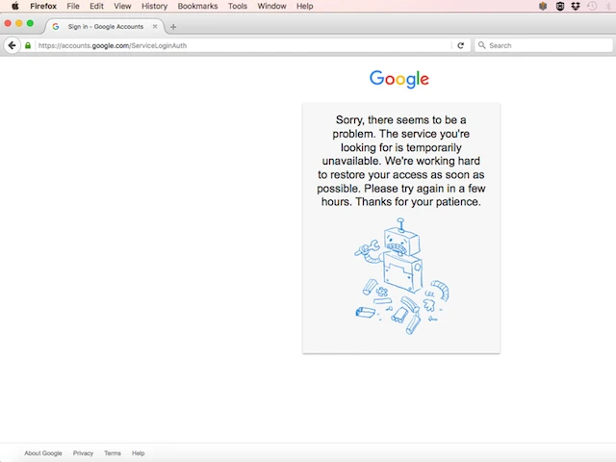
Task: Open the Bookmarks menu
Action: point(197,6)
